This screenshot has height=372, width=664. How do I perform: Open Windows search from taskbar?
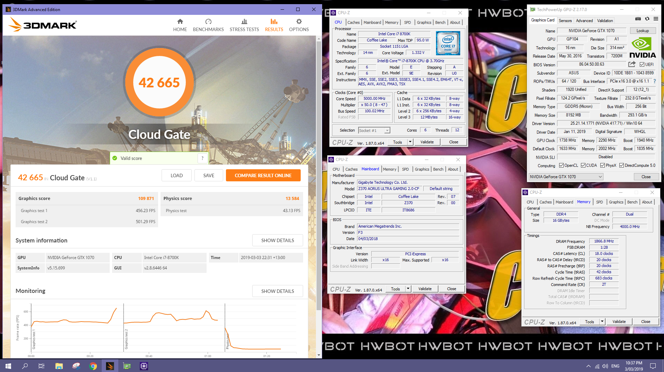coord(25,366)
